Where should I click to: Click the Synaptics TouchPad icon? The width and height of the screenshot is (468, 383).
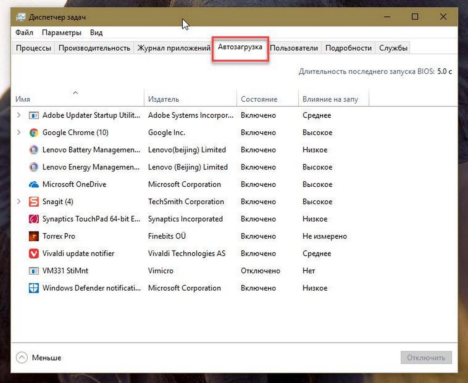pyautogui.click(x=34, y=219)
